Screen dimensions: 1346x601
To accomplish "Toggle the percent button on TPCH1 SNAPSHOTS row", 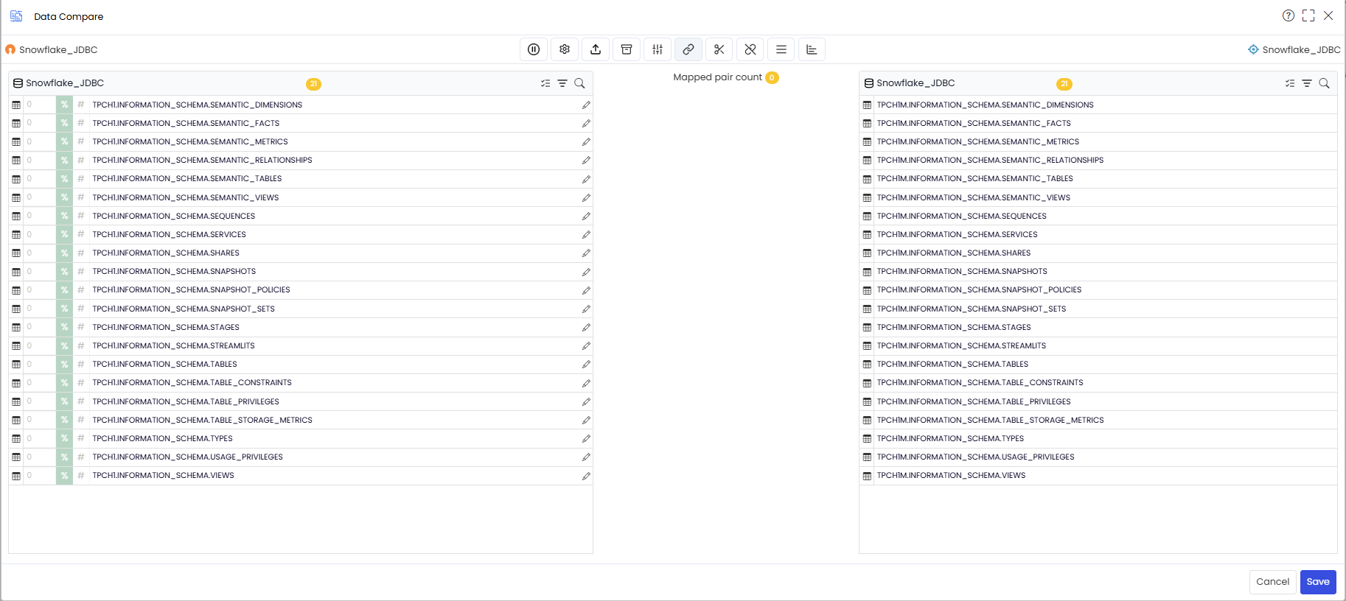I will coord(64,272).
